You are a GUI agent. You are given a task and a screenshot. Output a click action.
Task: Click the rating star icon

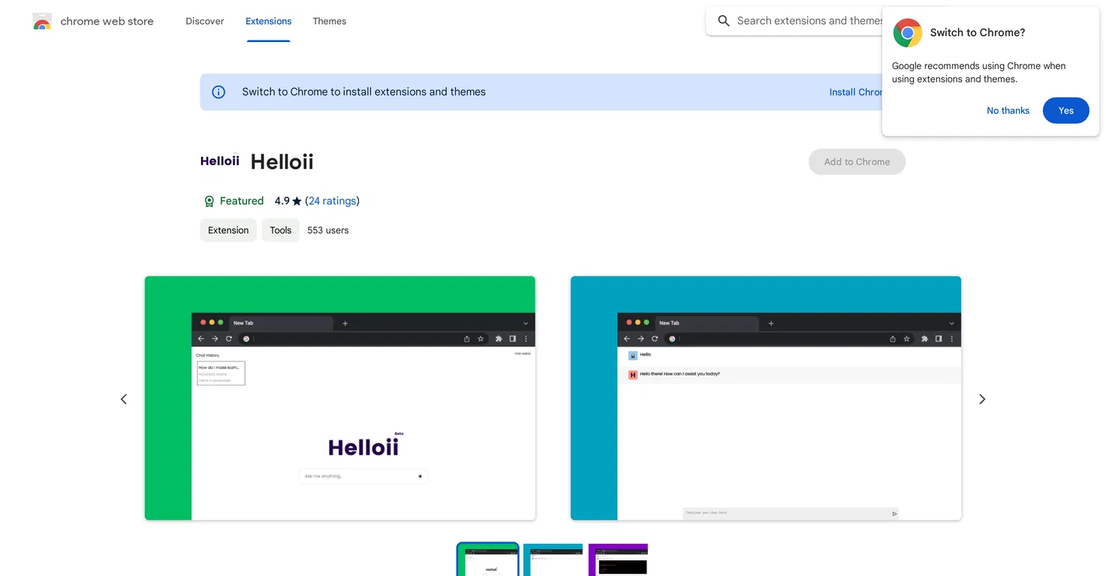[x=297, y=201]
